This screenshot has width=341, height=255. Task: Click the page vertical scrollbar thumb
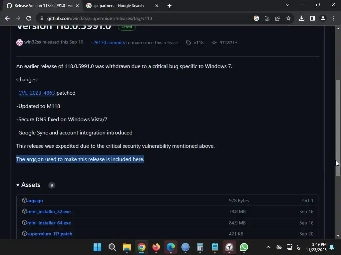click(x=338, y=128)
